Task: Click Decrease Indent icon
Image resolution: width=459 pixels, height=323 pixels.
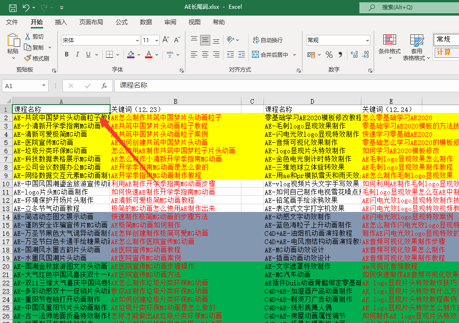Action: click(230, 55)
